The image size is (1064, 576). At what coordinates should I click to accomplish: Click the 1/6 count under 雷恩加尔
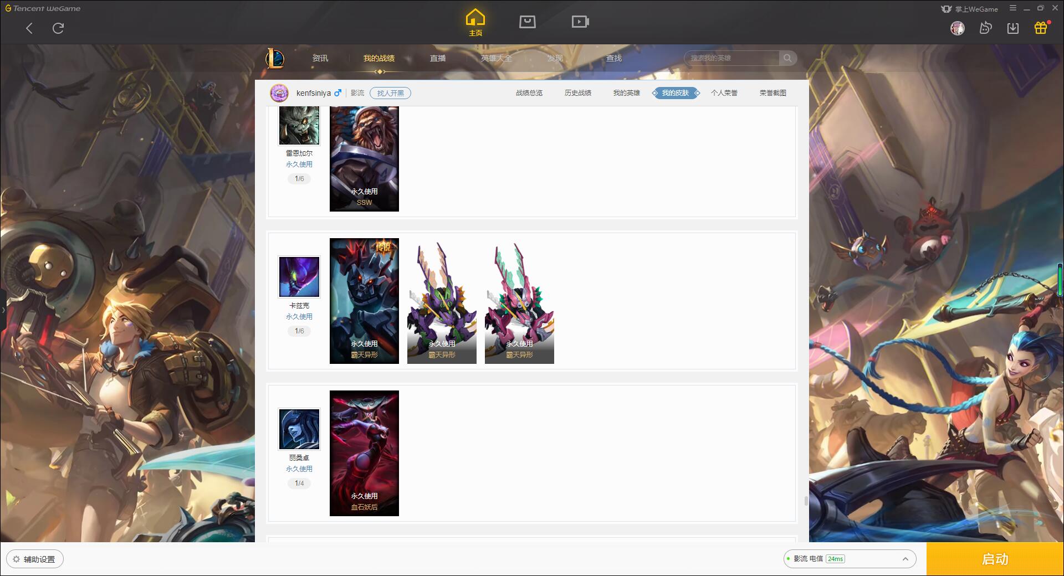coord(299,179)
